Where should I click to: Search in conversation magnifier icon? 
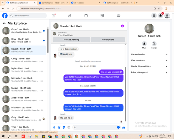pyautogui.click(x=154, y=44)
